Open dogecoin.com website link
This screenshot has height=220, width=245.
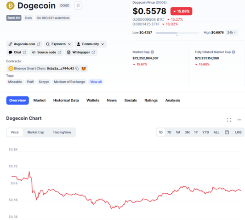[24, 44]
